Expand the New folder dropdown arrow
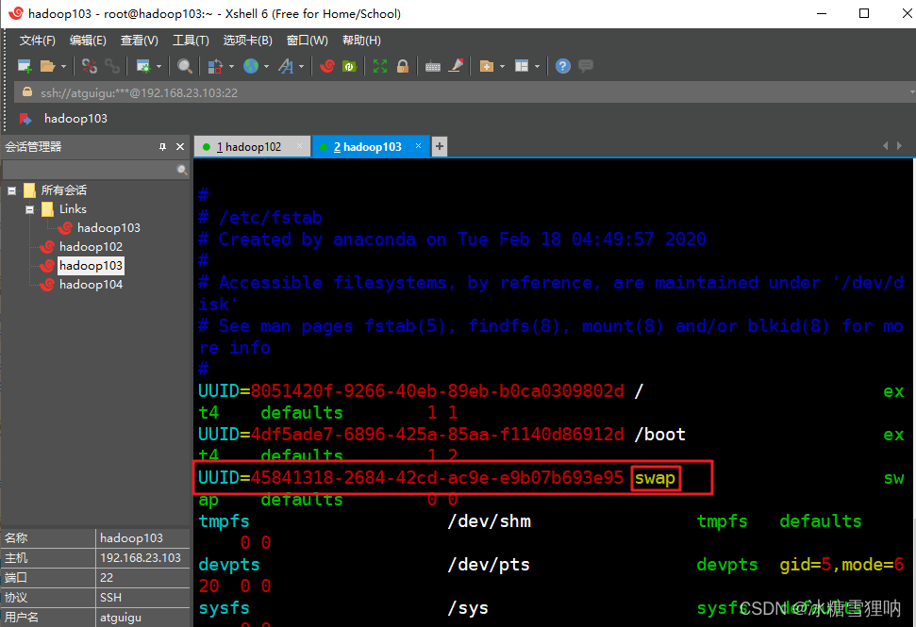Screen dimensions: 916x627 (502, 67)
